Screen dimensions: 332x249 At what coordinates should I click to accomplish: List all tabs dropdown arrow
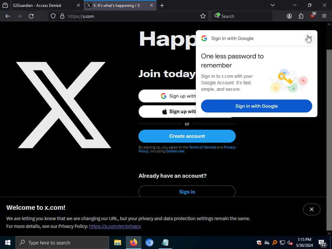(x=273, y=5)
